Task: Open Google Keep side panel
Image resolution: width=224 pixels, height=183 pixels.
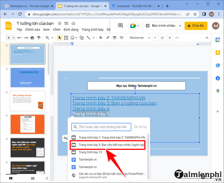Action: pyautogui.click(x=218, y=52)
